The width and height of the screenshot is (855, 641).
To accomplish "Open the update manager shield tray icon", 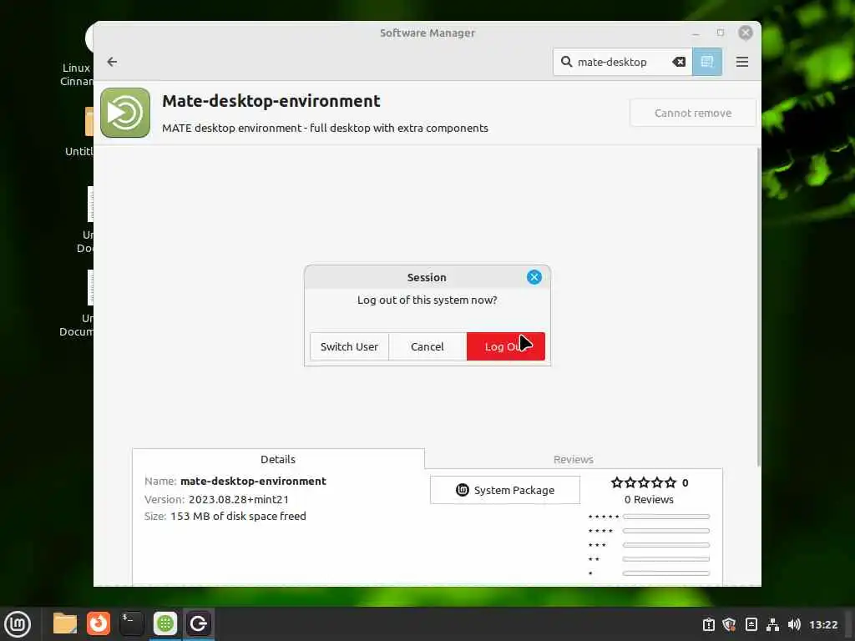I will pos(729,624).
